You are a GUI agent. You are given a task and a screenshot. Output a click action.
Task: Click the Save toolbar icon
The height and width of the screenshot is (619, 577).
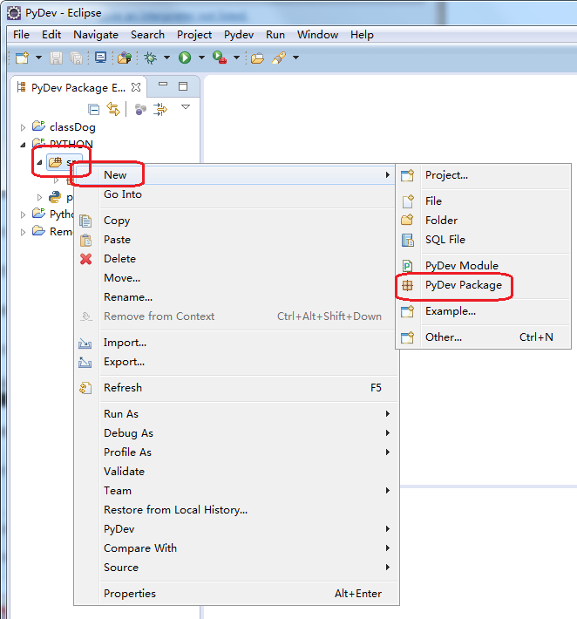56,58
